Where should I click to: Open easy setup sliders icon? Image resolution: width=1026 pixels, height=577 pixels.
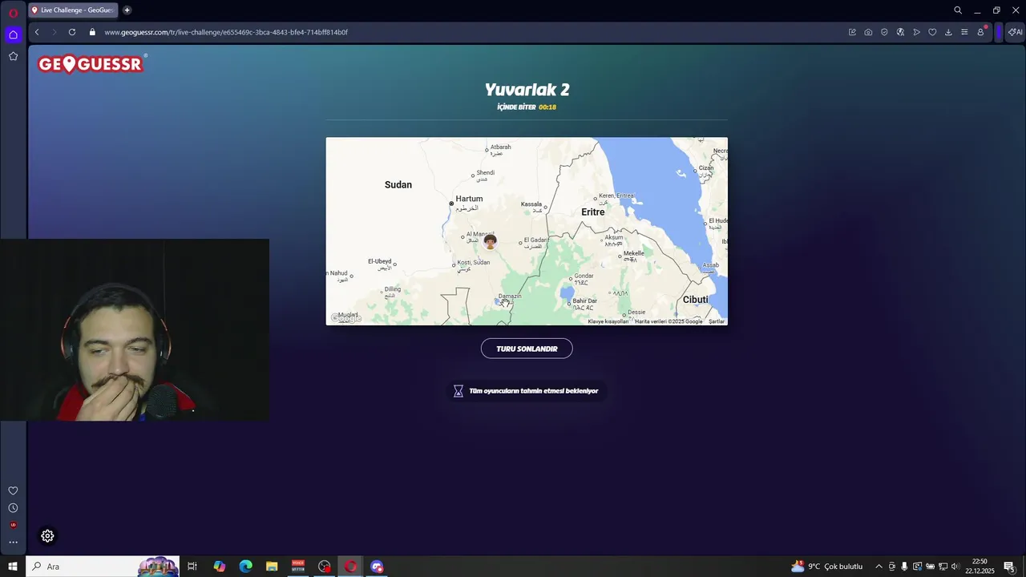(x=964, y=32)
